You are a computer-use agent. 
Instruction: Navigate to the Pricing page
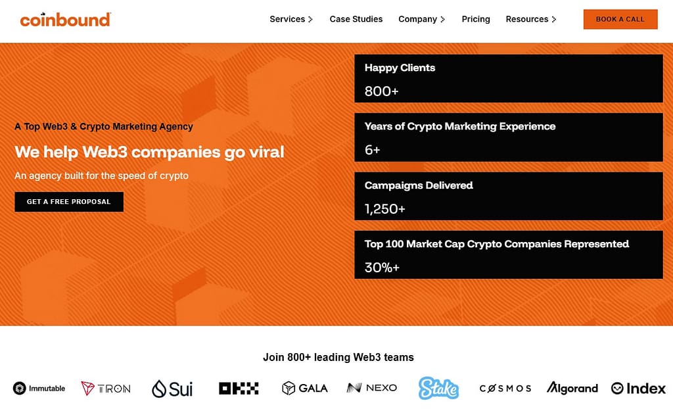(476, 19)
